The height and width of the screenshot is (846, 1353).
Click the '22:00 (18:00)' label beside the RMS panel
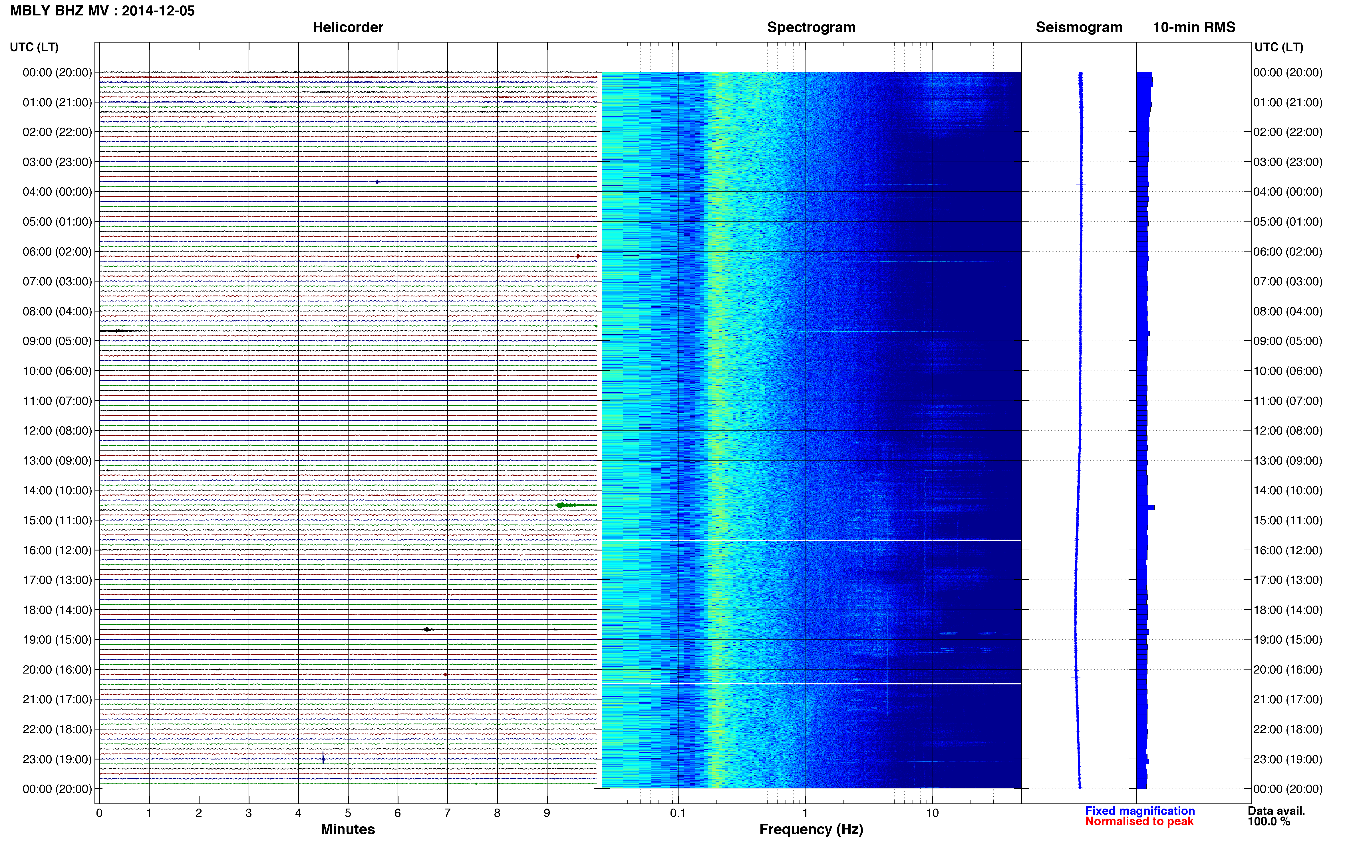[x=1288, y=730]
